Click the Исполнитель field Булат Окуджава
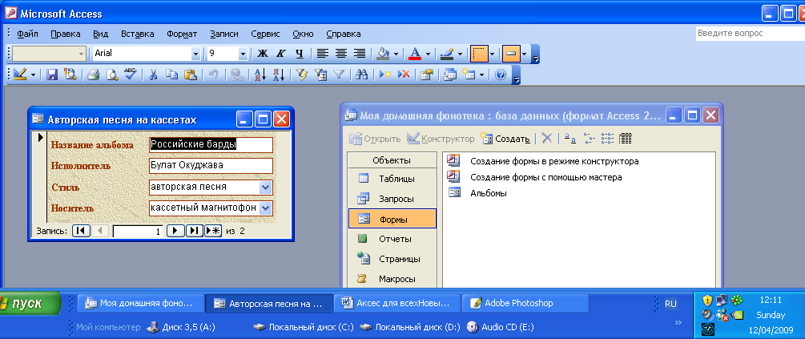 pos(211,166)
